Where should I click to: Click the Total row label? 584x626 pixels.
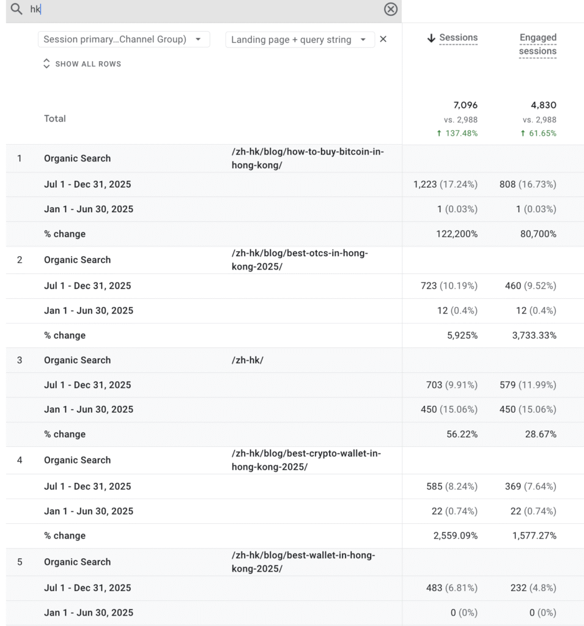coord(54,118)
